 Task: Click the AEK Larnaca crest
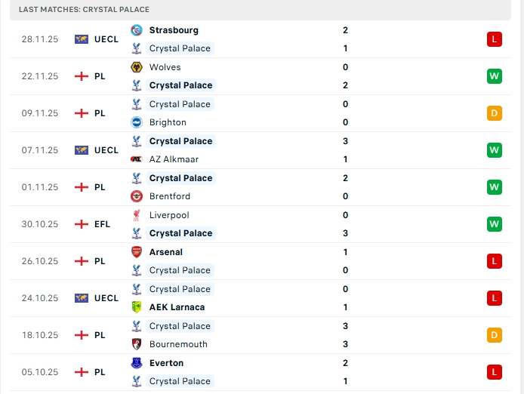[x=137, y=307]
